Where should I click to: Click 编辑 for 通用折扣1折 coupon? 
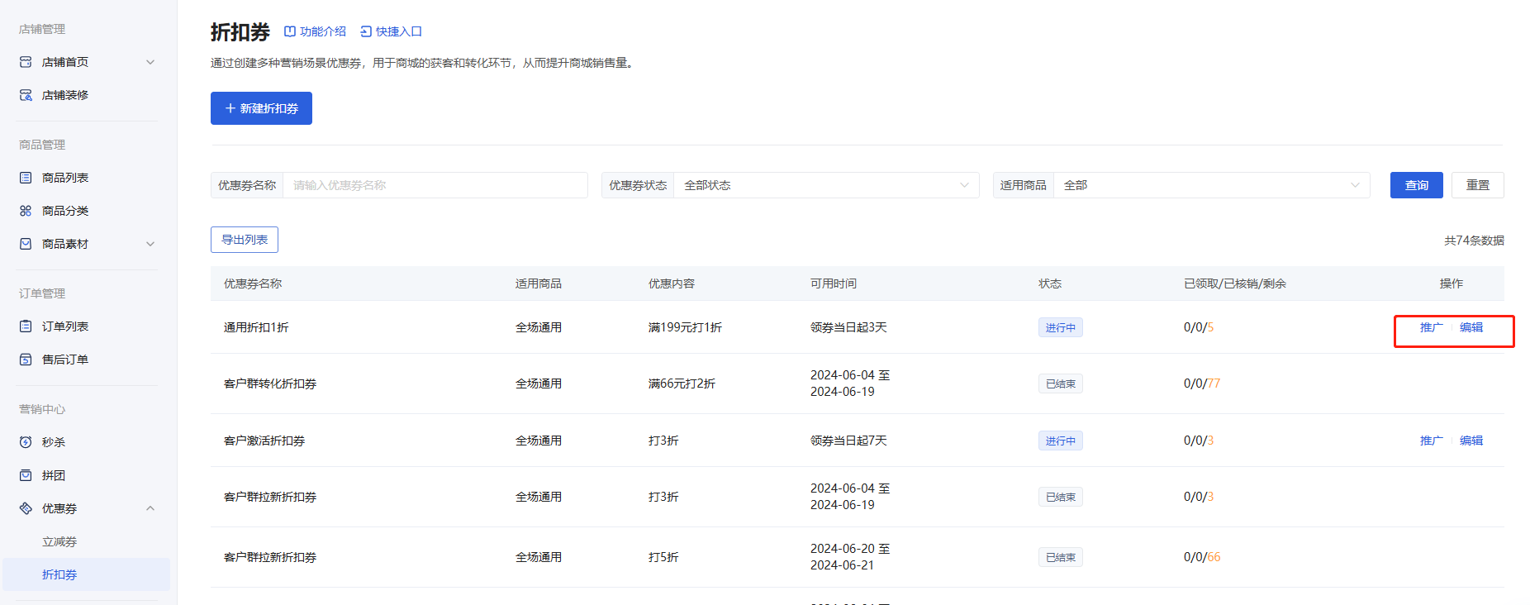click(1471, 327)
